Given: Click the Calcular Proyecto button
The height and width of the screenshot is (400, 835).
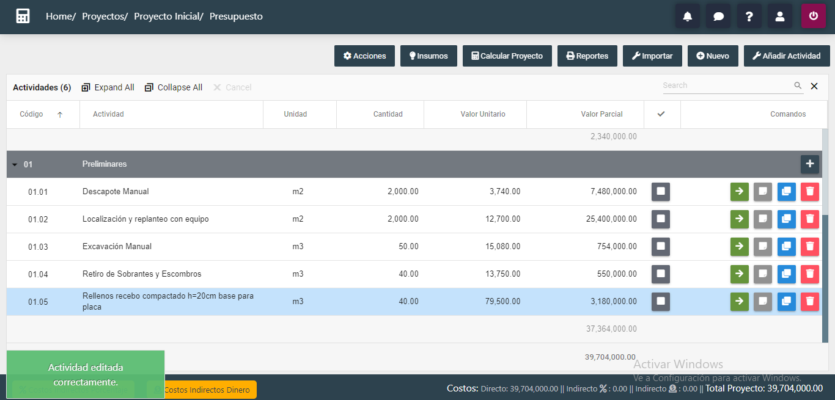Looking at the screenshot, I should 507,56.
